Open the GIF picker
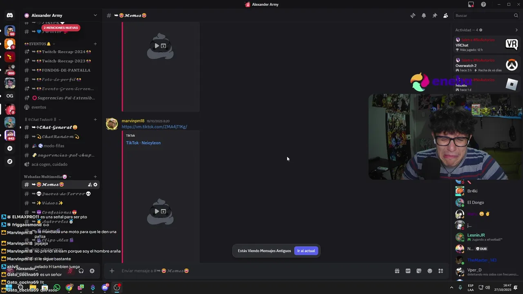Screen dimensions: 523x294 (408, 271)
